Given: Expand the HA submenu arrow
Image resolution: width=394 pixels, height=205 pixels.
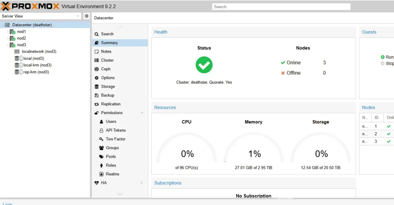Looking at the screenshot, I should tap(142, 183).
